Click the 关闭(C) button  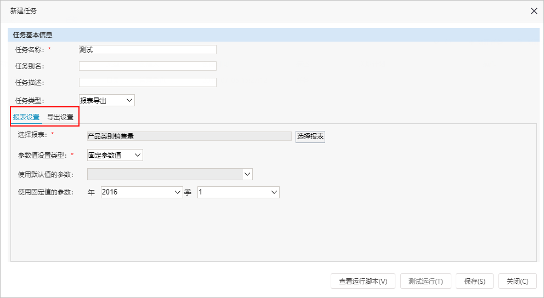pos(517,282)
